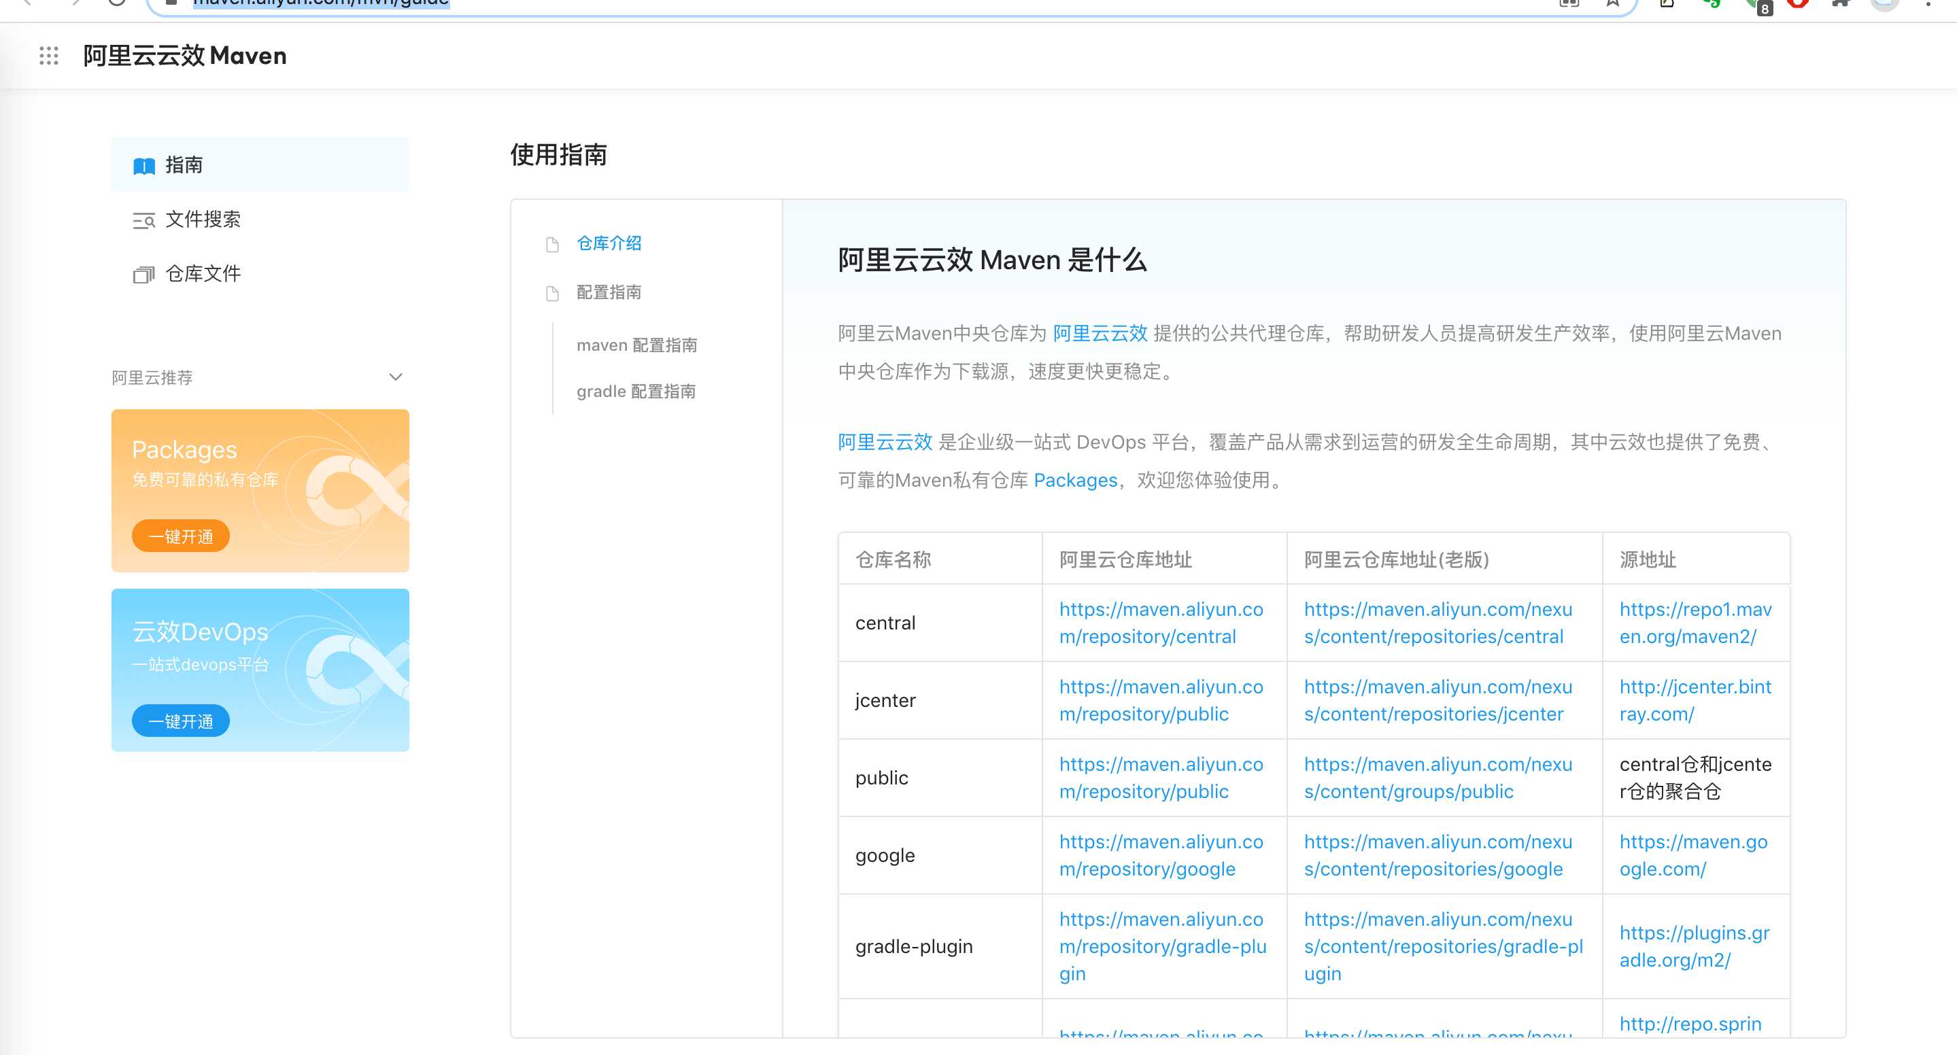This screenshot has height=1055, width=1957.
Task: Select 指南 in the left sidebar
Action: click(x=260, y=165)
